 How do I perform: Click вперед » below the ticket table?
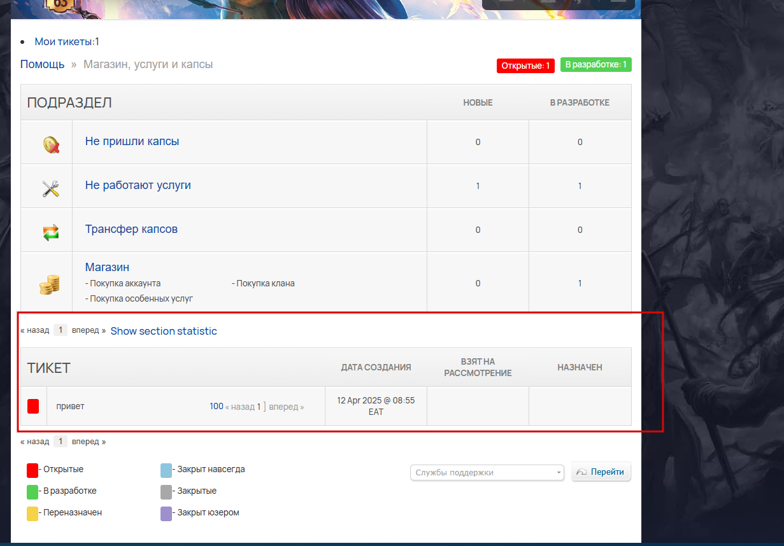coord(89,441)
